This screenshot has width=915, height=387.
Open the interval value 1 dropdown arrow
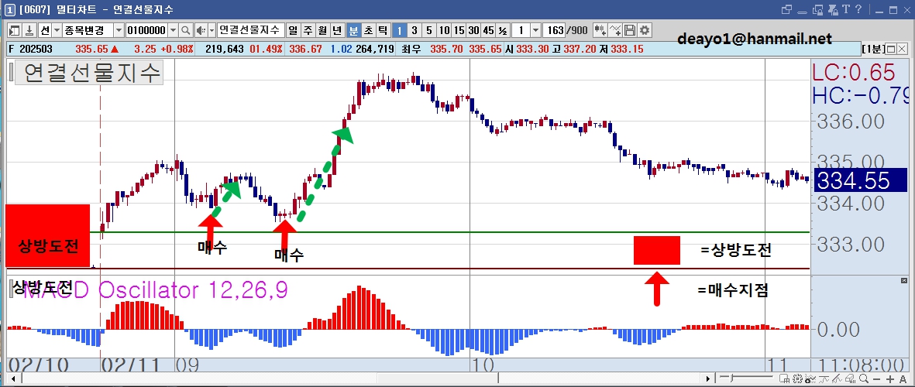pyautogui.click(x=535, y=30)
